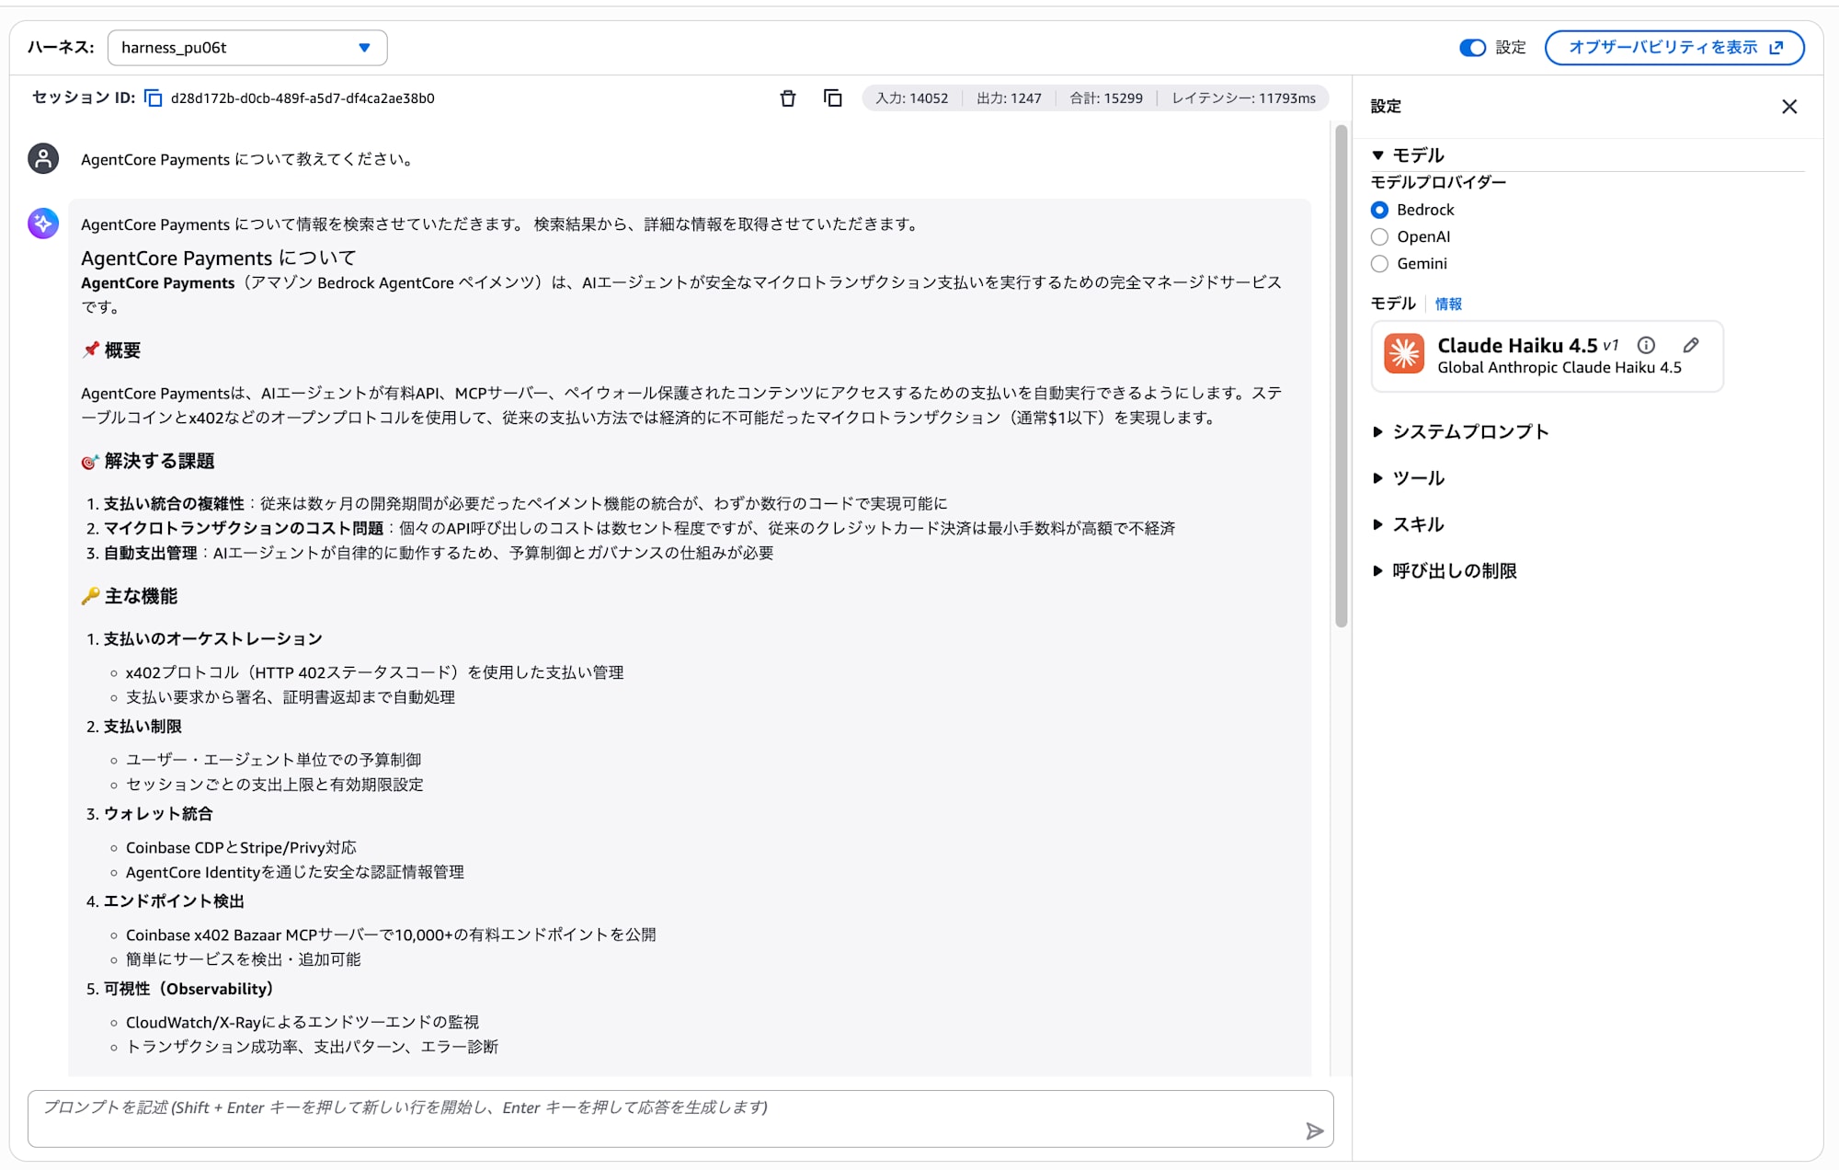The height and width of the screenshot is (1170, 1839).
Task: Copy the session ID with the copy icon
Action: click(x=154, y=98)
